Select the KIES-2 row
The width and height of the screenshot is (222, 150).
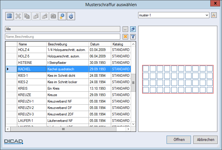68,82
